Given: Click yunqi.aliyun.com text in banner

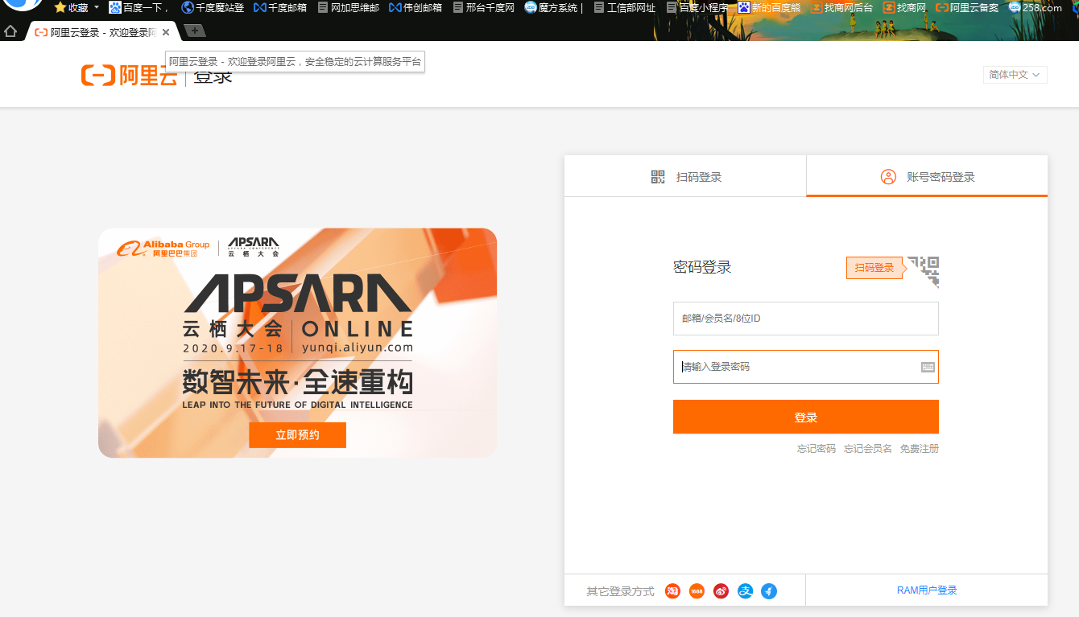Looking at the screenshot, I should [x=357, y=348].
